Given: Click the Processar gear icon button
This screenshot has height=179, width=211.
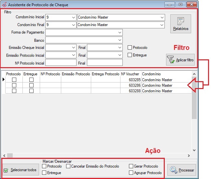Looking at the screenshot, I should 174,170.
